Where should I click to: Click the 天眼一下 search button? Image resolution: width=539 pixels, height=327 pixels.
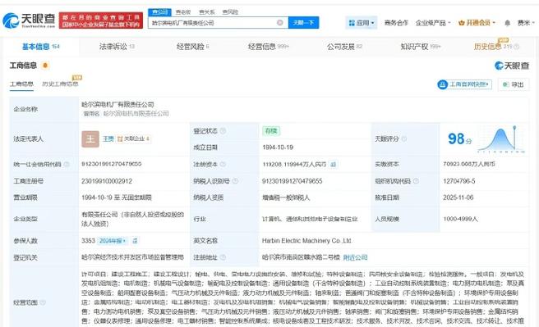pos(303,23)
